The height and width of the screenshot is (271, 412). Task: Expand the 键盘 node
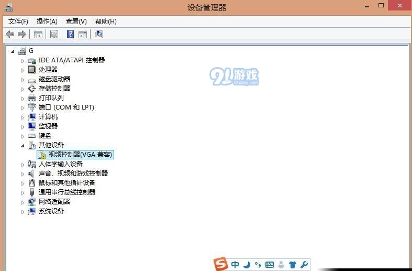click(x=23, y=136)
